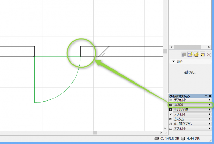The height and width of the screenshot is (144, 214).
Task: Open the pen set デフォルト dropdown
Action: 192,114
